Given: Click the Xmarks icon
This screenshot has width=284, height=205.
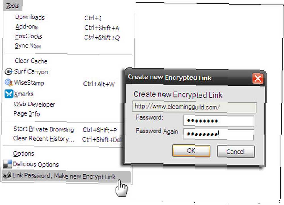Looking at the screenshot, I should coord(9,94).
